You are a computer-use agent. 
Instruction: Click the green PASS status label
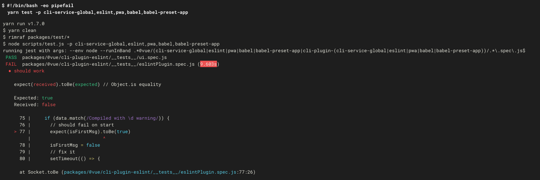pyautogui.click(x=11, y=58)
